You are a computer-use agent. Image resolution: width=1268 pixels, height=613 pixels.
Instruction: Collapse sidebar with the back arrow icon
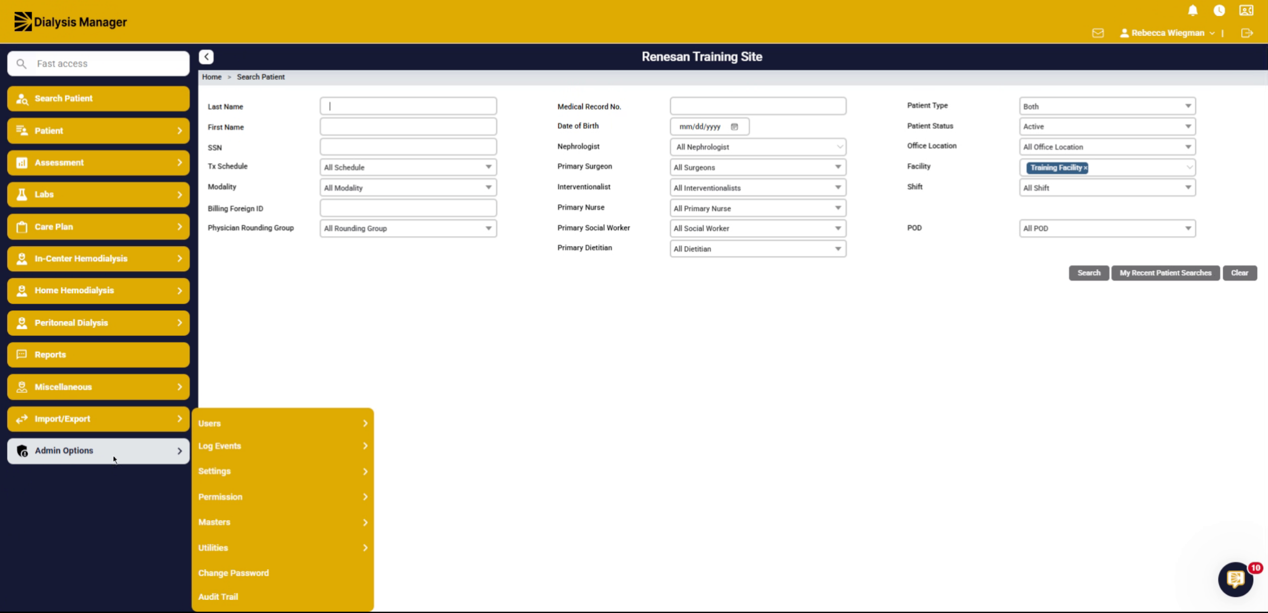206,56
